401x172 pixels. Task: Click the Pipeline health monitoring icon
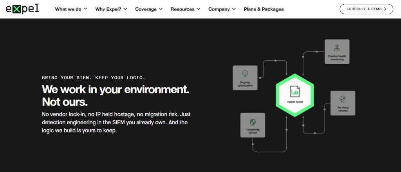(337, 48)
